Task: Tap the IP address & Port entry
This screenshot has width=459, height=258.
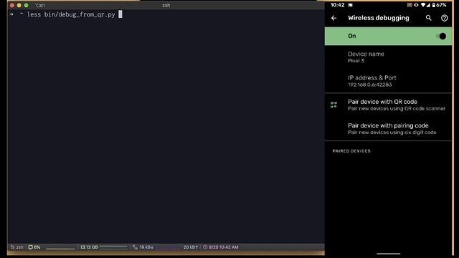Action: coord(388,81)
